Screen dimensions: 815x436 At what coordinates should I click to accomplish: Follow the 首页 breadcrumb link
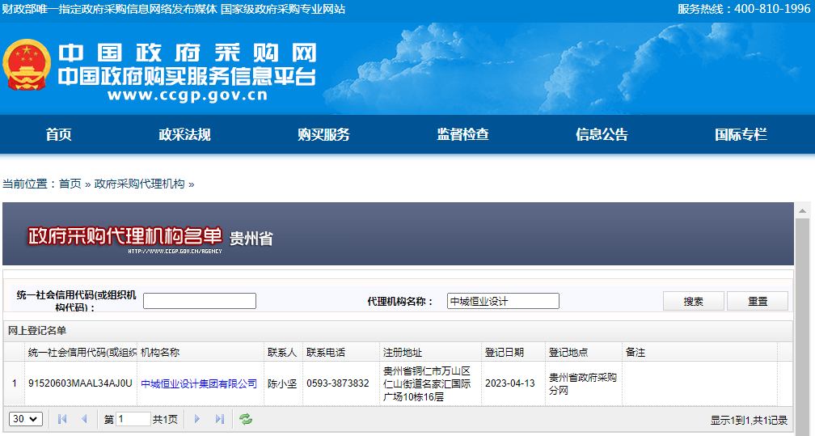pos(70,184)
